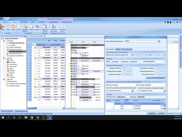Close the Configuración de sobrecostos dialog
Viewport: 182px width, 137px height.
(166, 37)
